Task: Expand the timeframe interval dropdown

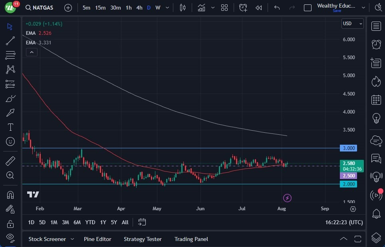Action: [x=167, y=8]
